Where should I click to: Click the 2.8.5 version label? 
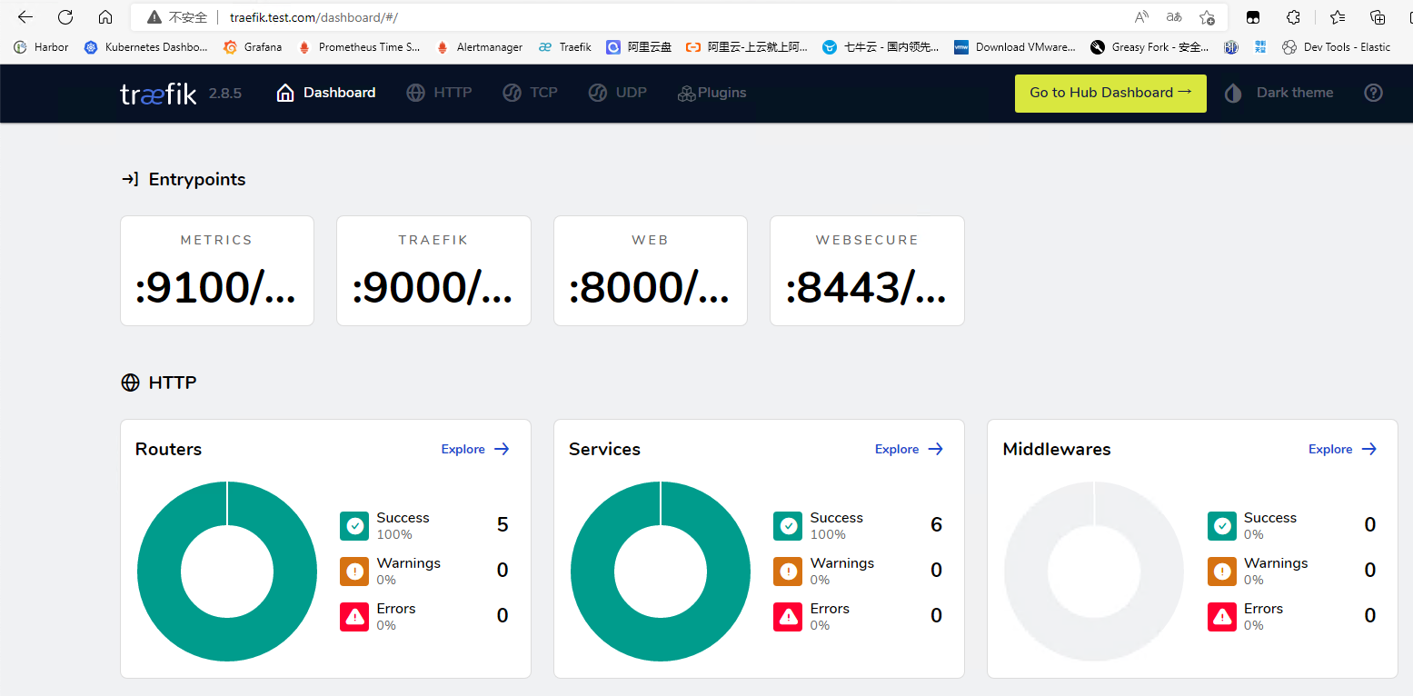(225, 93)
